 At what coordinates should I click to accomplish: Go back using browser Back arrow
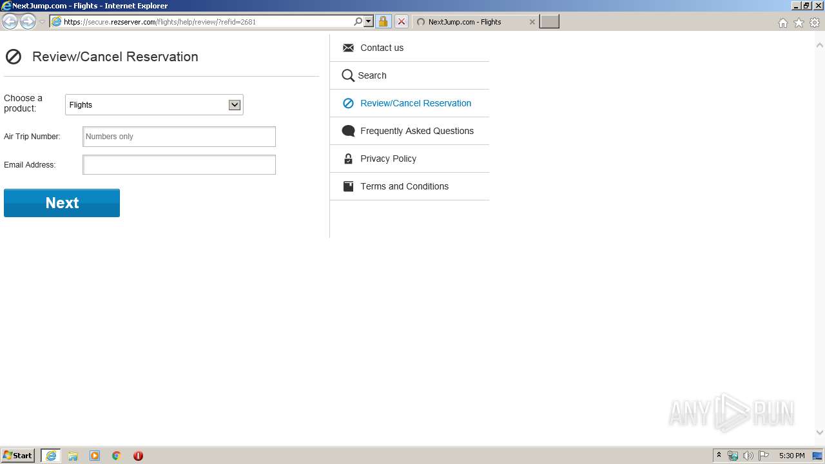click(x=10, y=21)
